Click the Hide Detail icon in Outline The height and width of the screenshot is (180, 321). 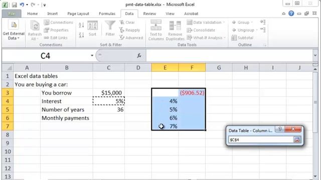(263, 30)
